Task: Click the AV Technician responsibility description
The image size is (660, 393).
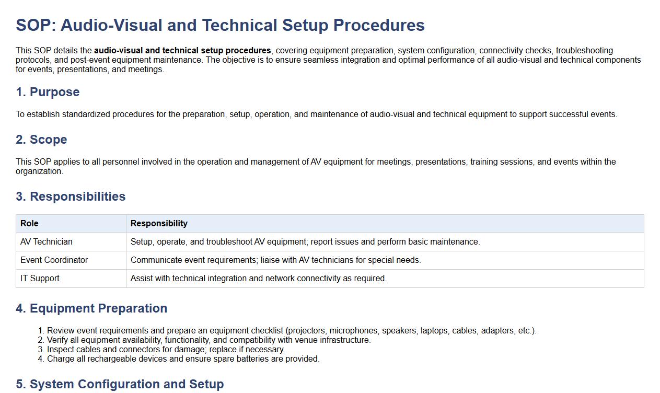Action: 305,241
